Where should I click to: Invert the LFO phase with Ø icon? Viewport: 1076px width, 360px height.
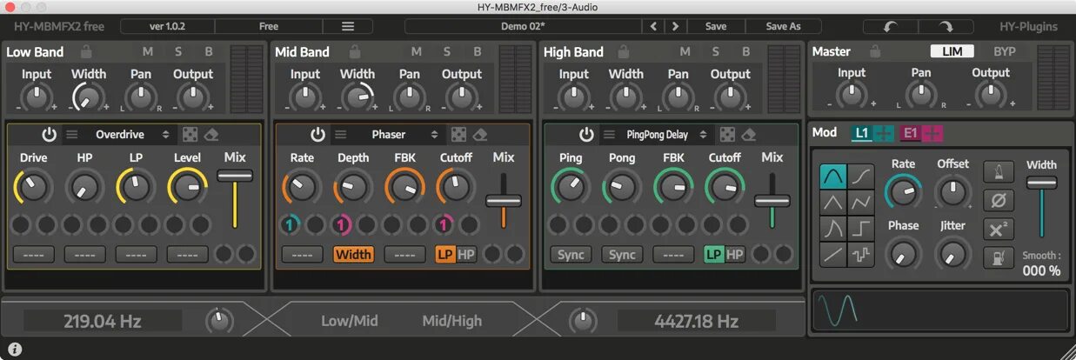click(999, 201)
